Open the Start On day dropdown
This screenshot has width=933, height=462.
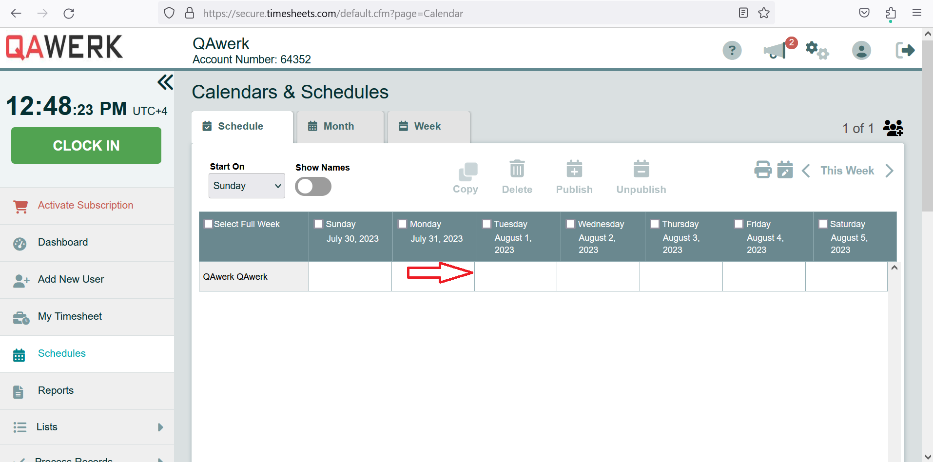[247, 186]
